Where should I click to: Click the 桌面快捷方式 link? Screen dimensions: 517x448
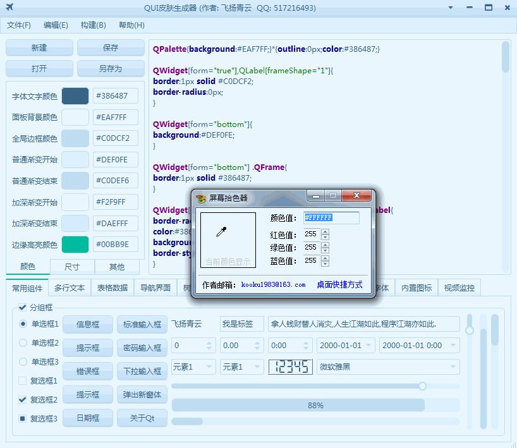pyautogui.click(x=339, y=284)
